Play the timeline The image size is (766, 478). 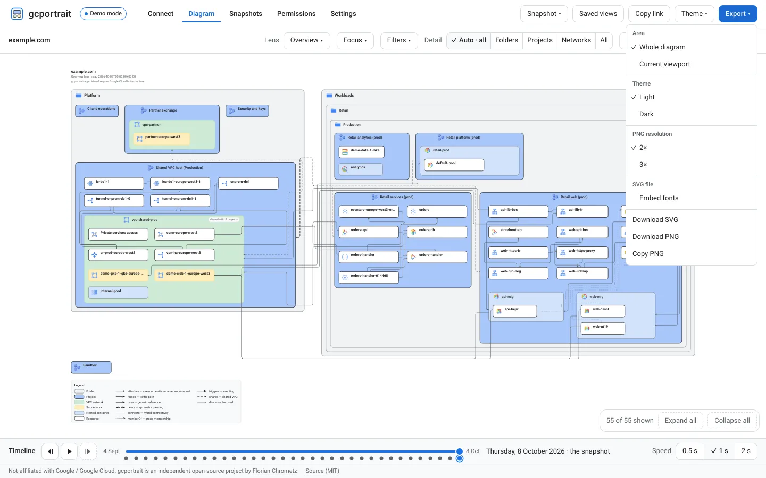[69, 451]
